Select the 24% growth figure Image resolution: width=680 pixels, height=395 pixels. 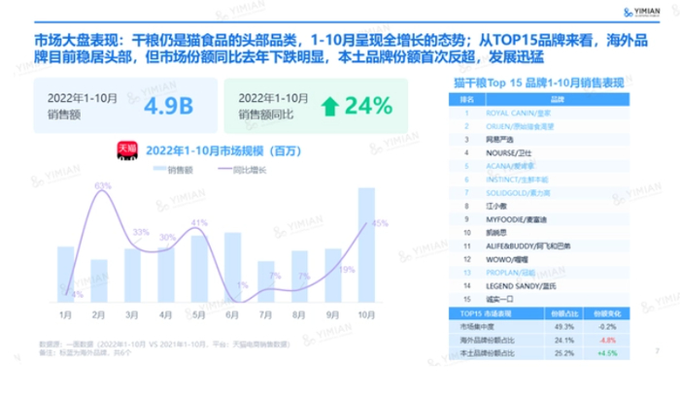tap(368, 106)
